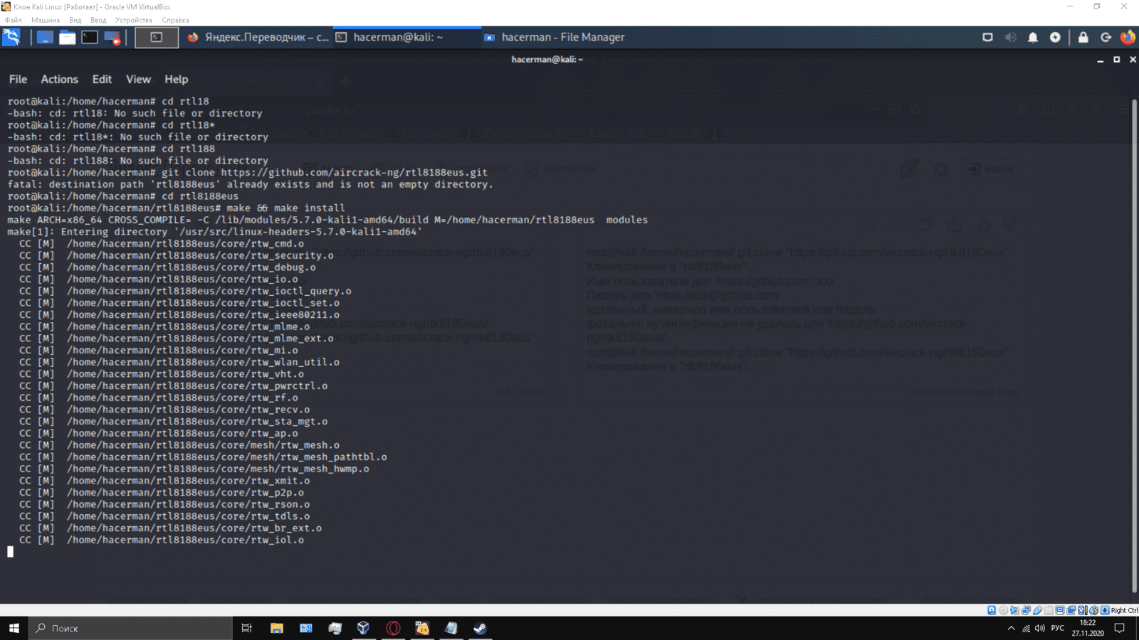Image resolution: width=1139 pixels, height=640 pixels.
Task: Click VirtualBox CPU virtualization status icon
Action: (1083, 610)
